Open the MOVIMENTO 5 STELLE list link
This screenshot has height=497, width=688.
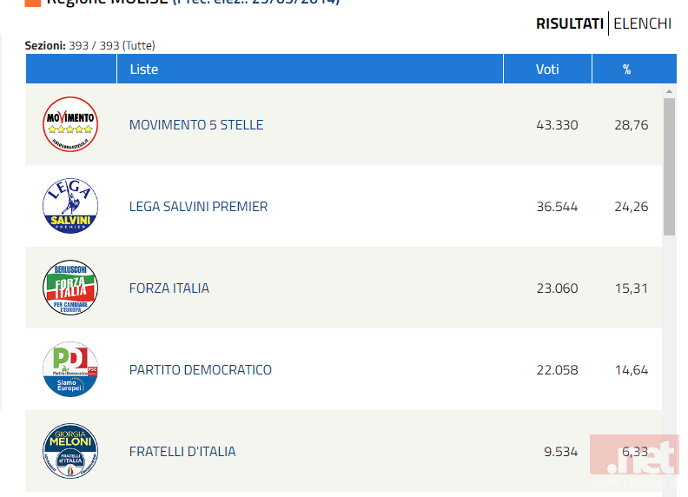click(x=196, y=125)
